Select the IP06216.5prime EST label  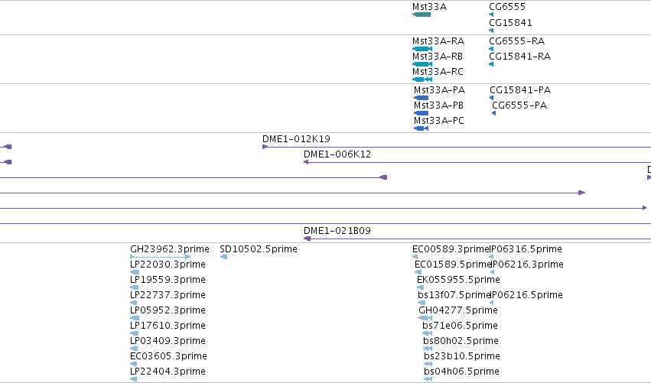(526, 295)
